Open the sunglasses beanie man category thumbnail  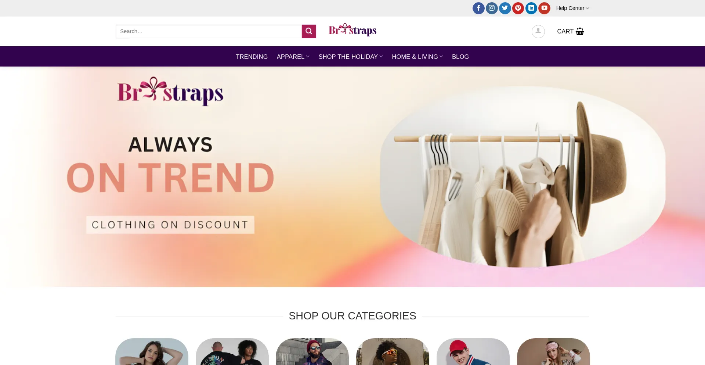[x=312, y=351]
